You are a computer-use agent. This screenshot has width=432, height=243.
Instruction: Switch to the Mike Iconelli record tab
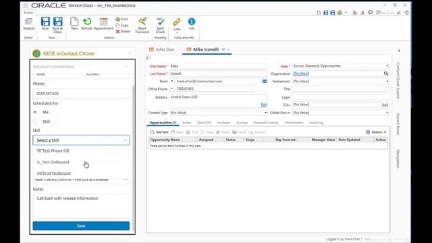[x=206, y=49]
